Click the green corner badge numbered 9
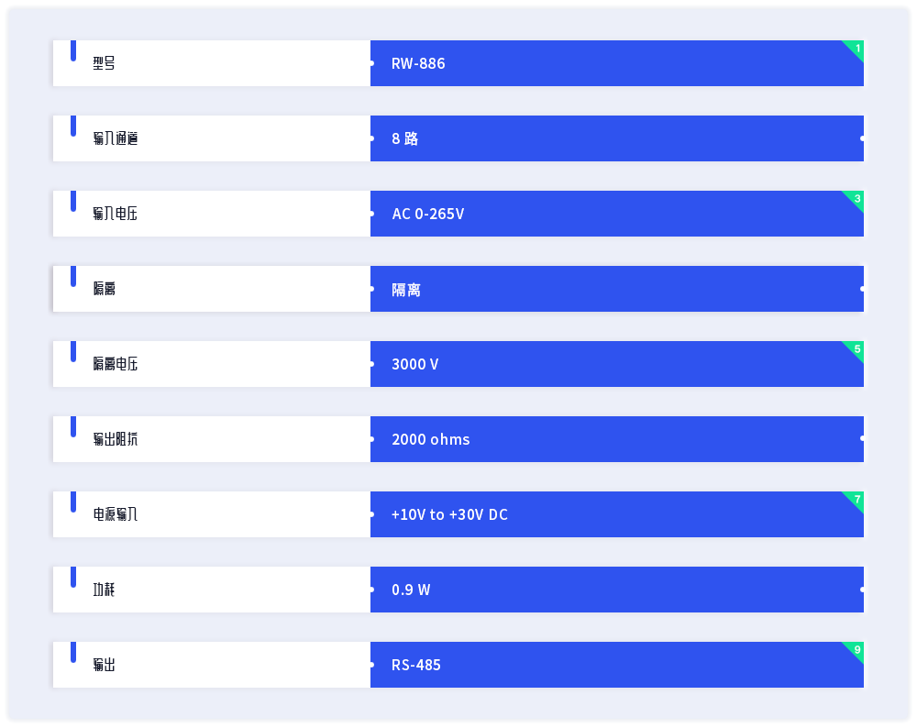 tap(856, 650)
